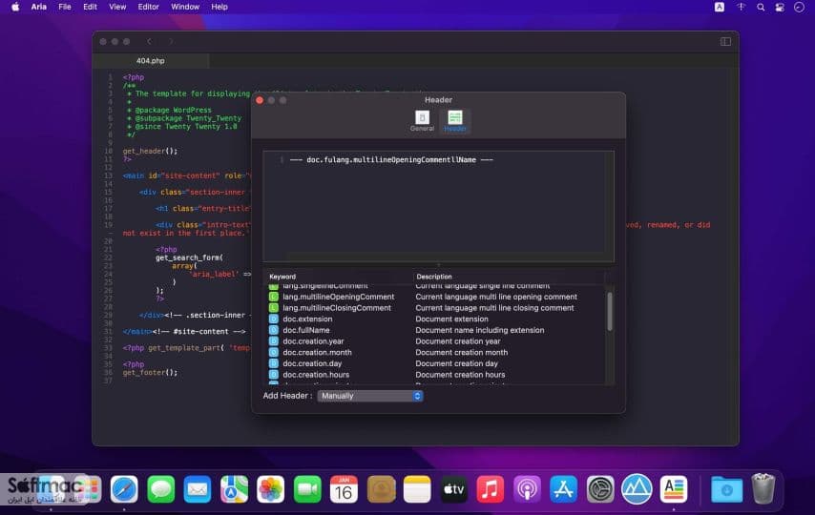The width and height of the screenshot is (815, 515).
Task: Open the Add Header dropdown set to Manually
Action: tap(370, 396)
